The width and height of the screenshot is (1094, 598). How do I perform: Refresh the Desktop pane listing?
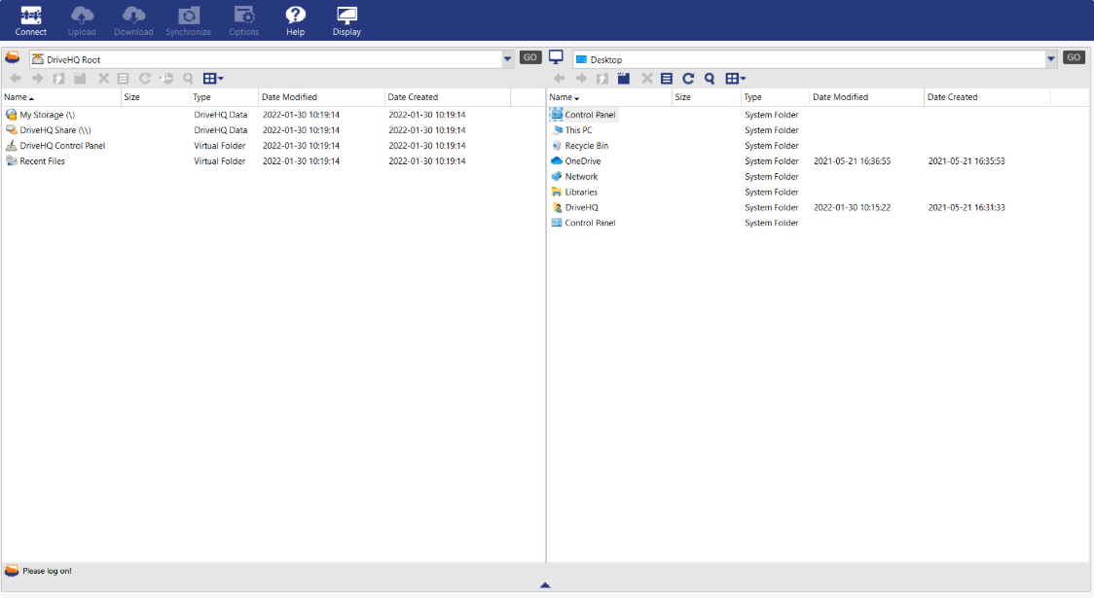[x=688, y=79]
